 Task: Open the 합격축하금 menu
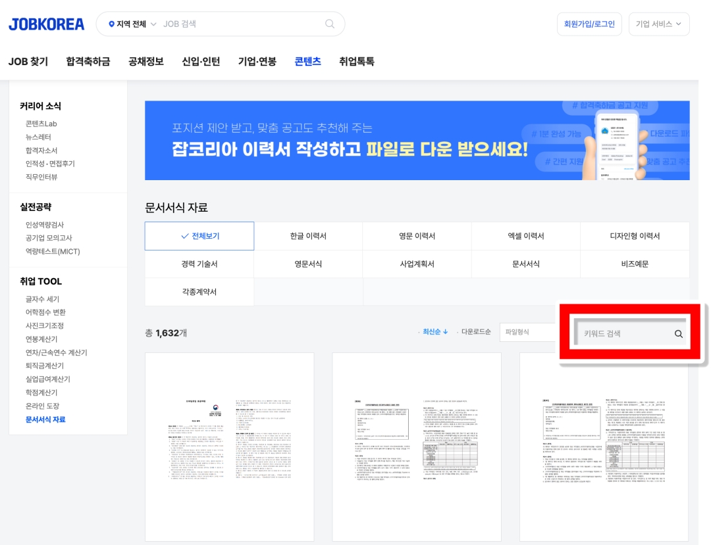tap(88, 61)
